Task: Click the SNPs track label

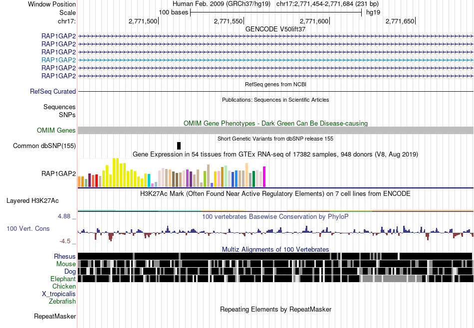Action: pyautogui.click(x=67, y=115)
